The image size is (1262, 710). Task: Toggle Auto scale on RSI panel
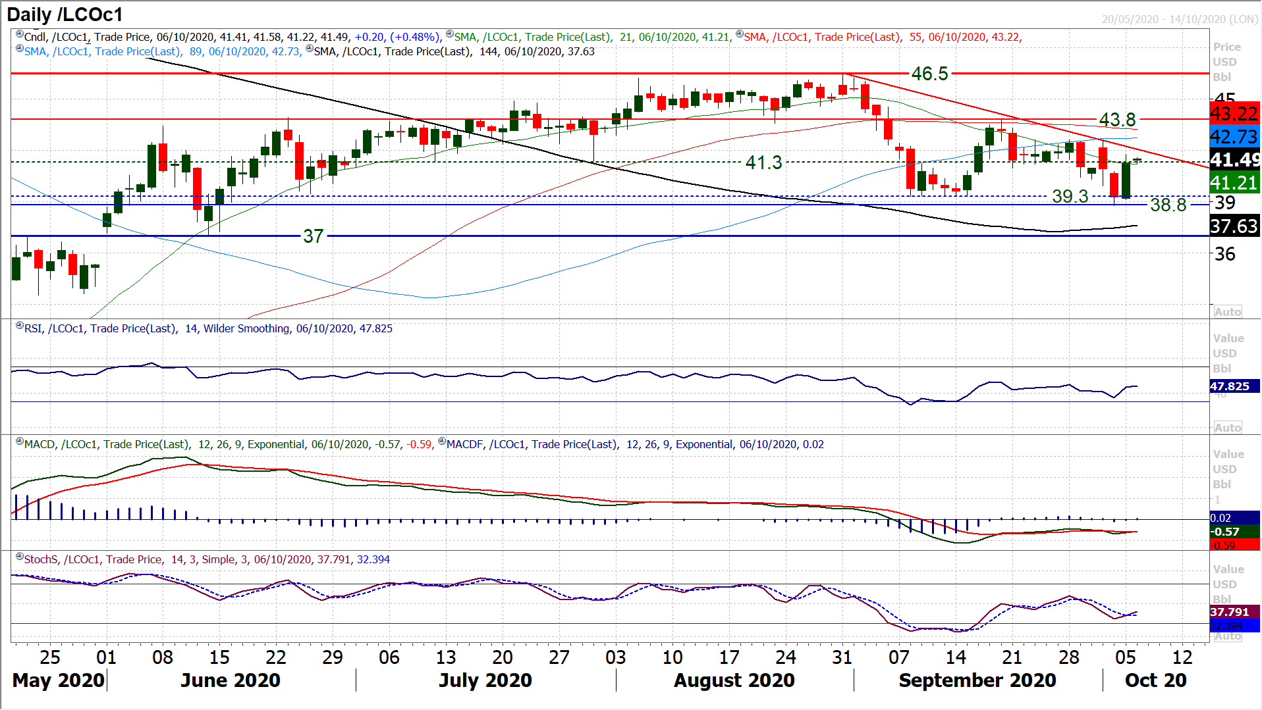1228,428
